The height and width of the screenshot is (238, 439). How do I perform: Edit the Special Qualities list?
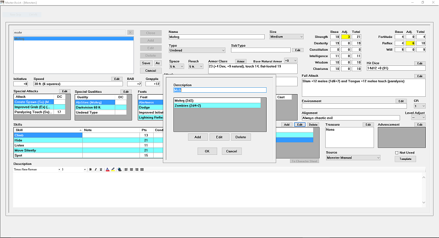click(x=126, y=92)
